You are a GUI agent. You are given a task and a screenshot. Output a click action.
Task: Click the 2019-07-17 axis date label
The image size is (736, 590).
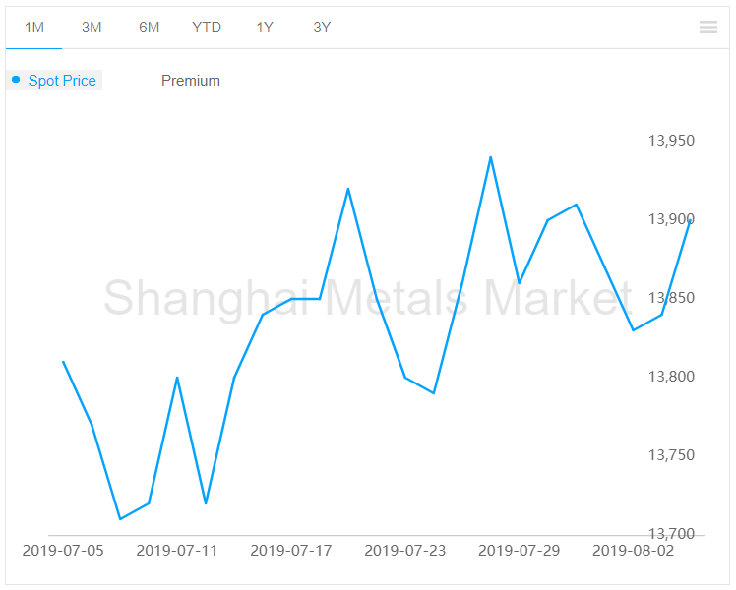click(291, 550)
